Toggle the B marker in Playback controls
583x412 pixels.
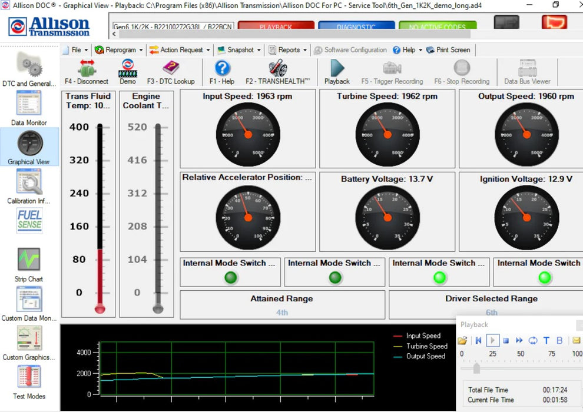tap(559, 340)
